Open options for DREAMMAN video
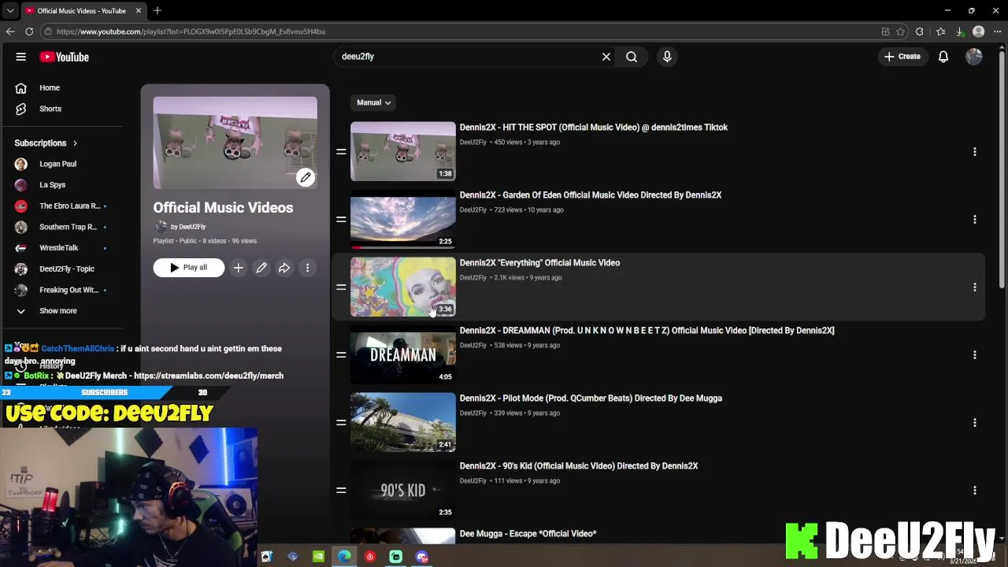This screenshot has width=1008, height=567. [975, 354]
